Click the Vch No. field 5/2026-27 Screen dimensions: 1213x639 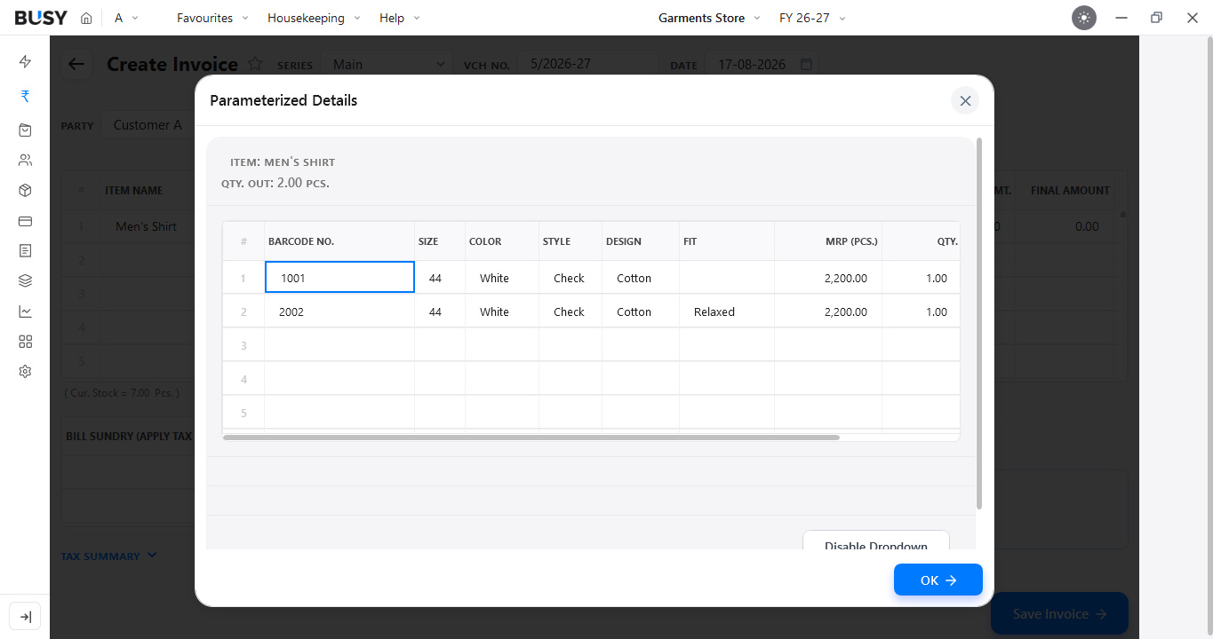(x=587, y=64)
